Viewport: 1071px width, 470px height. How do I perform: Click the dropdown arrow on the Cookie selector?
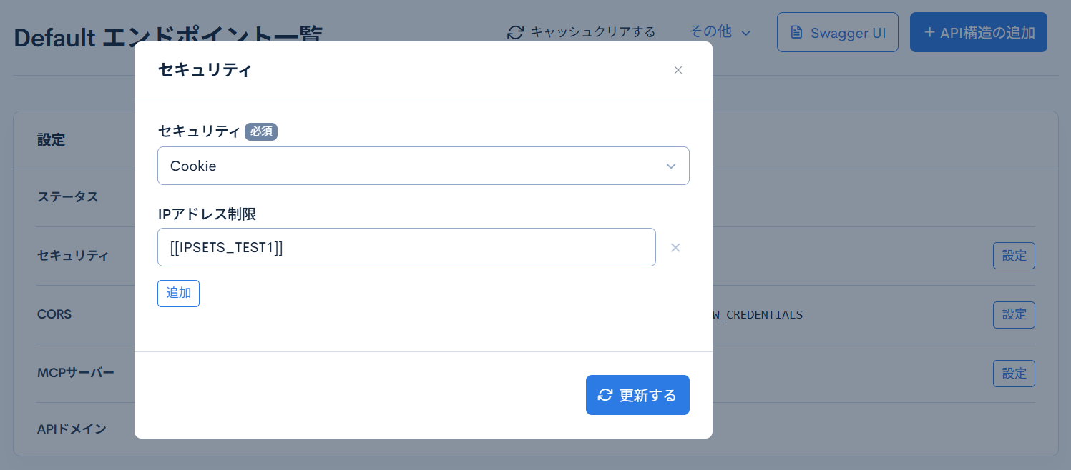tap(671, 166)
